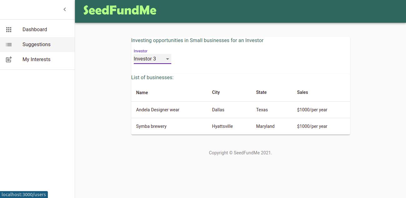Viewport: 406px width, 198px height.
Task: Click the Suggestions list icon
Action: [9, 45]
